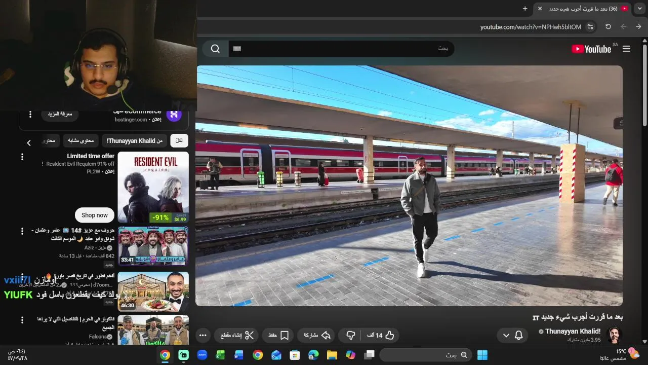The image size is (648, 365).
Task: Open Excel from the taskbar
Action: (220, 355)
